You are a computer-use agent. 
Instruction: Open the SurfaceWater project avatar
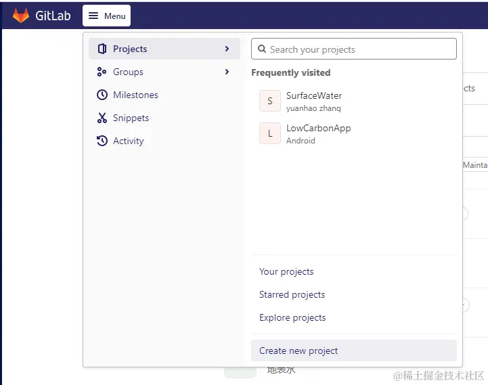pos(270,101)
